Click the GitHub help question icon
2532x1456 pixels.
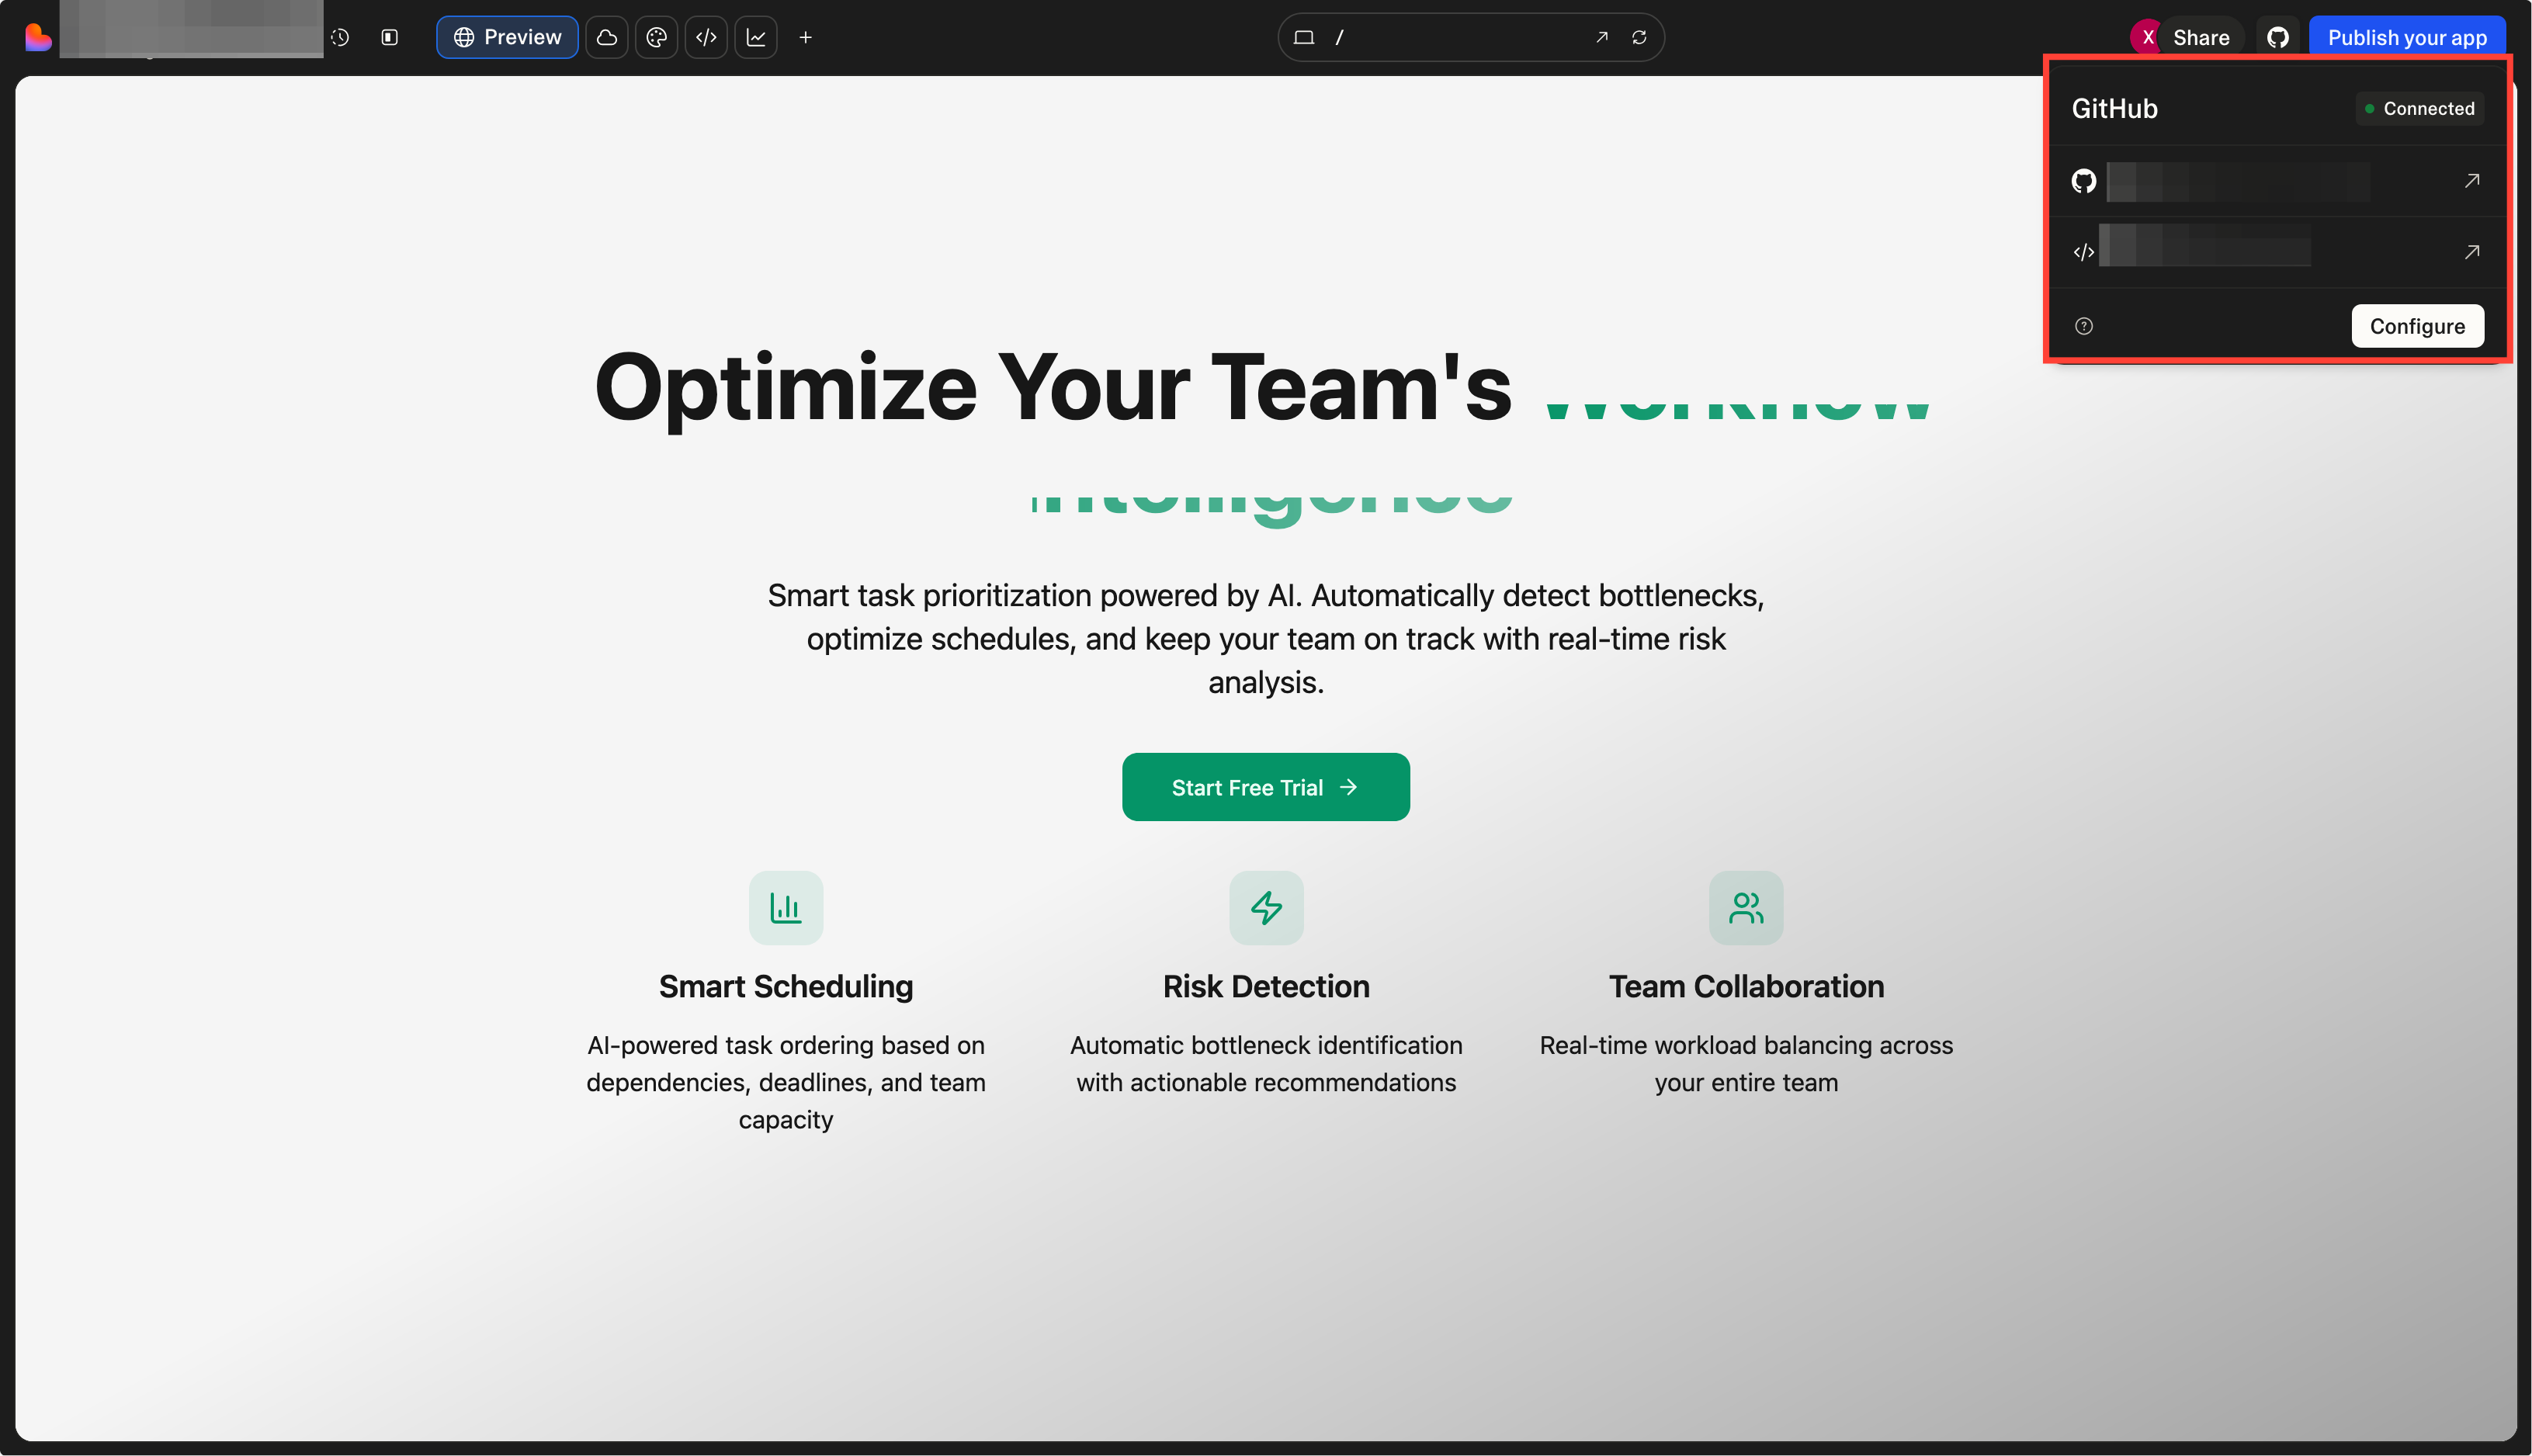click(x=2084, y=326)
